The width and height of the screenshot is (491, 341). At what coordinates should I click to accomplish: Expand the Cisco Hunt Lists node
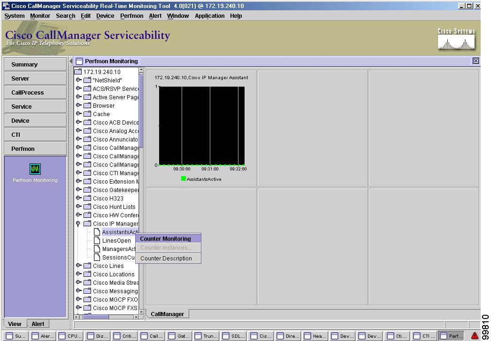click(78, 207)
